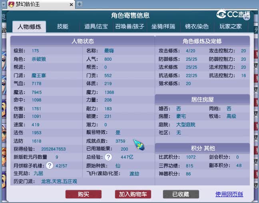Viewport: 259px width, 203px height.
Task: Open the 召唤兽/孩子 tab
Action: point(129,26)
